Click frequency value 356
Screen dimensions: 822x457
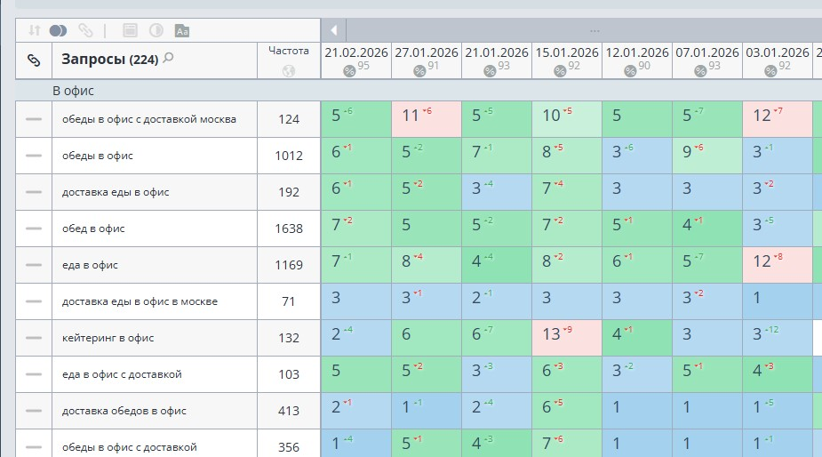(289, 447)
